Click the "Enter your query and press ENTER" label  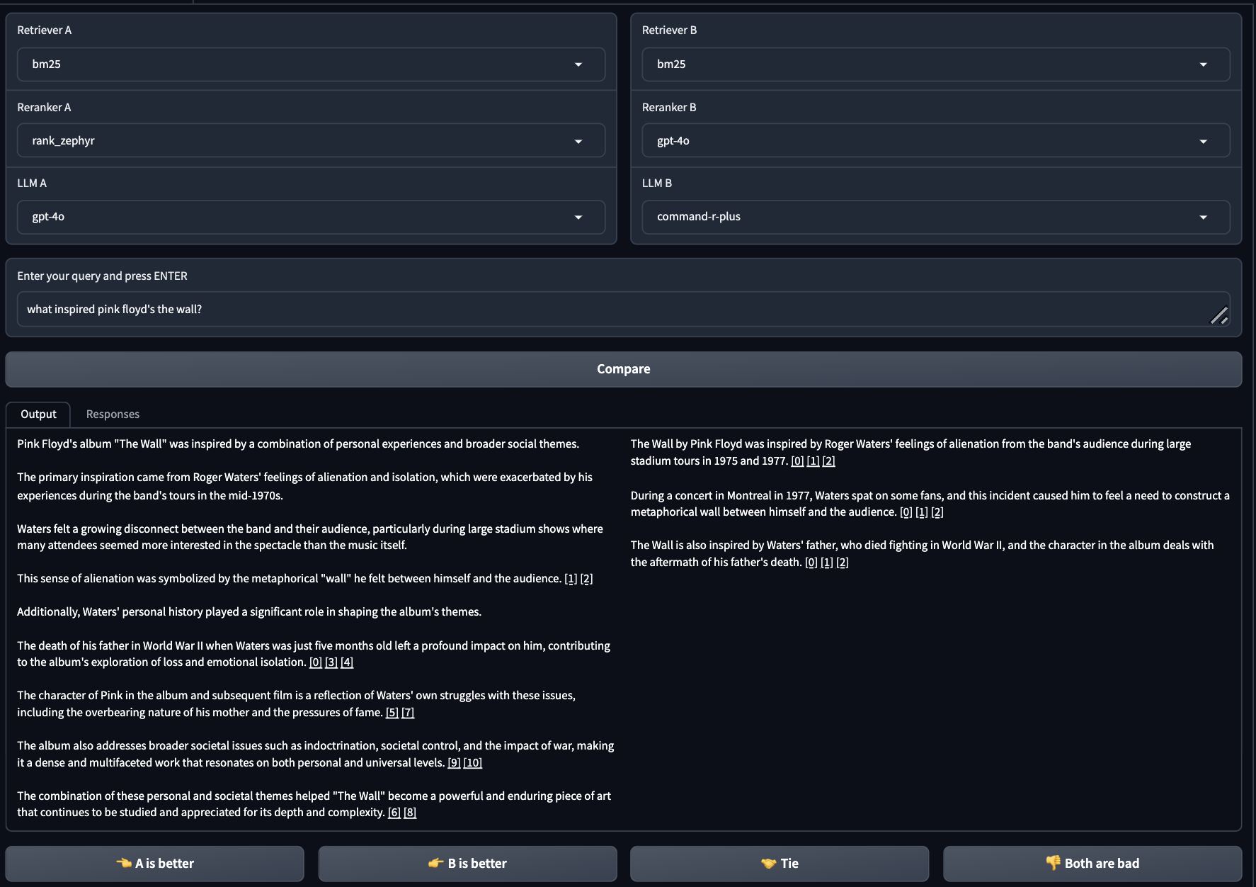[x=102, y=276]
